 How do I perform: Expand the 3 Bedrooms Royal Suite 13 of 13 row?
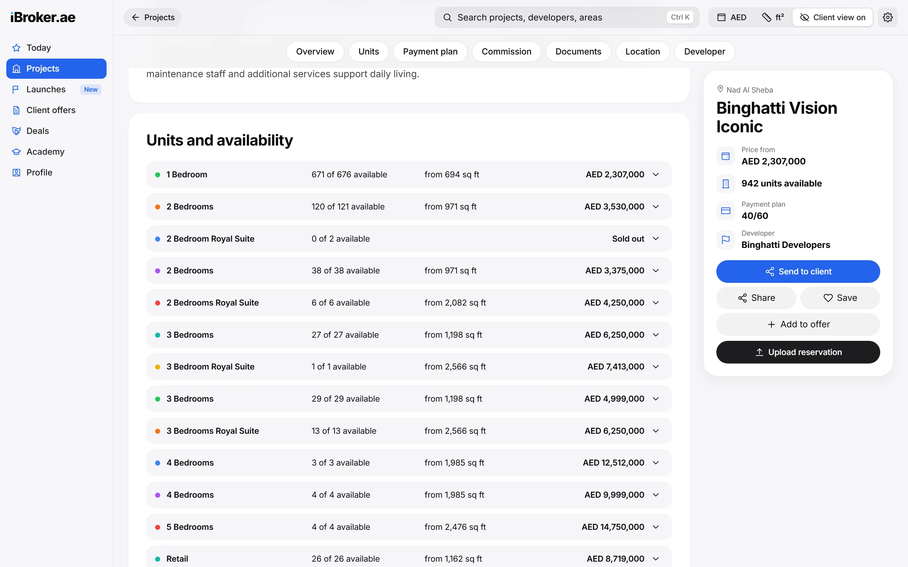click(409, 431)
